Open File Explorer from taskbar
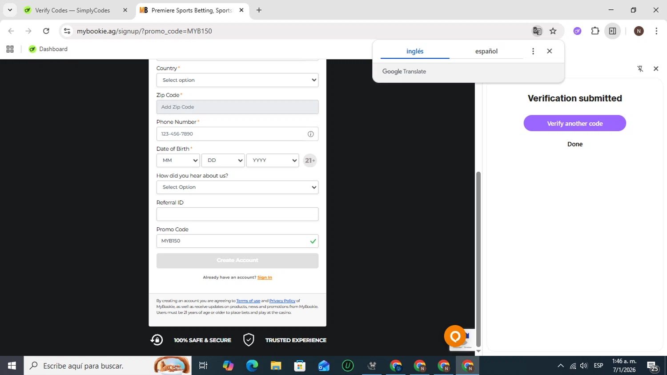 pyautogui.click(x=276, y=366)
